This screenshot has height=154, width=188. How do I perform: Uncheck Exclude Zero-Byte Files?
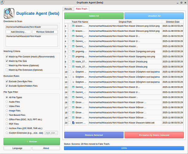pos(7,81)
